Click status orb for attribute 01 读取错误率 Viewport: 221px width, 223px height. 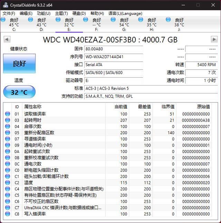[x=8, y=114]
